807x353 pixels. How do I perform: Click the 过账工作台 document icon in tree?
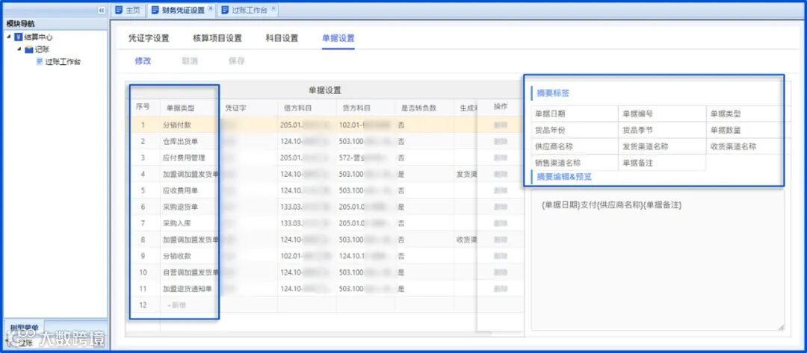pyautogui.click(x=39, y=62)
